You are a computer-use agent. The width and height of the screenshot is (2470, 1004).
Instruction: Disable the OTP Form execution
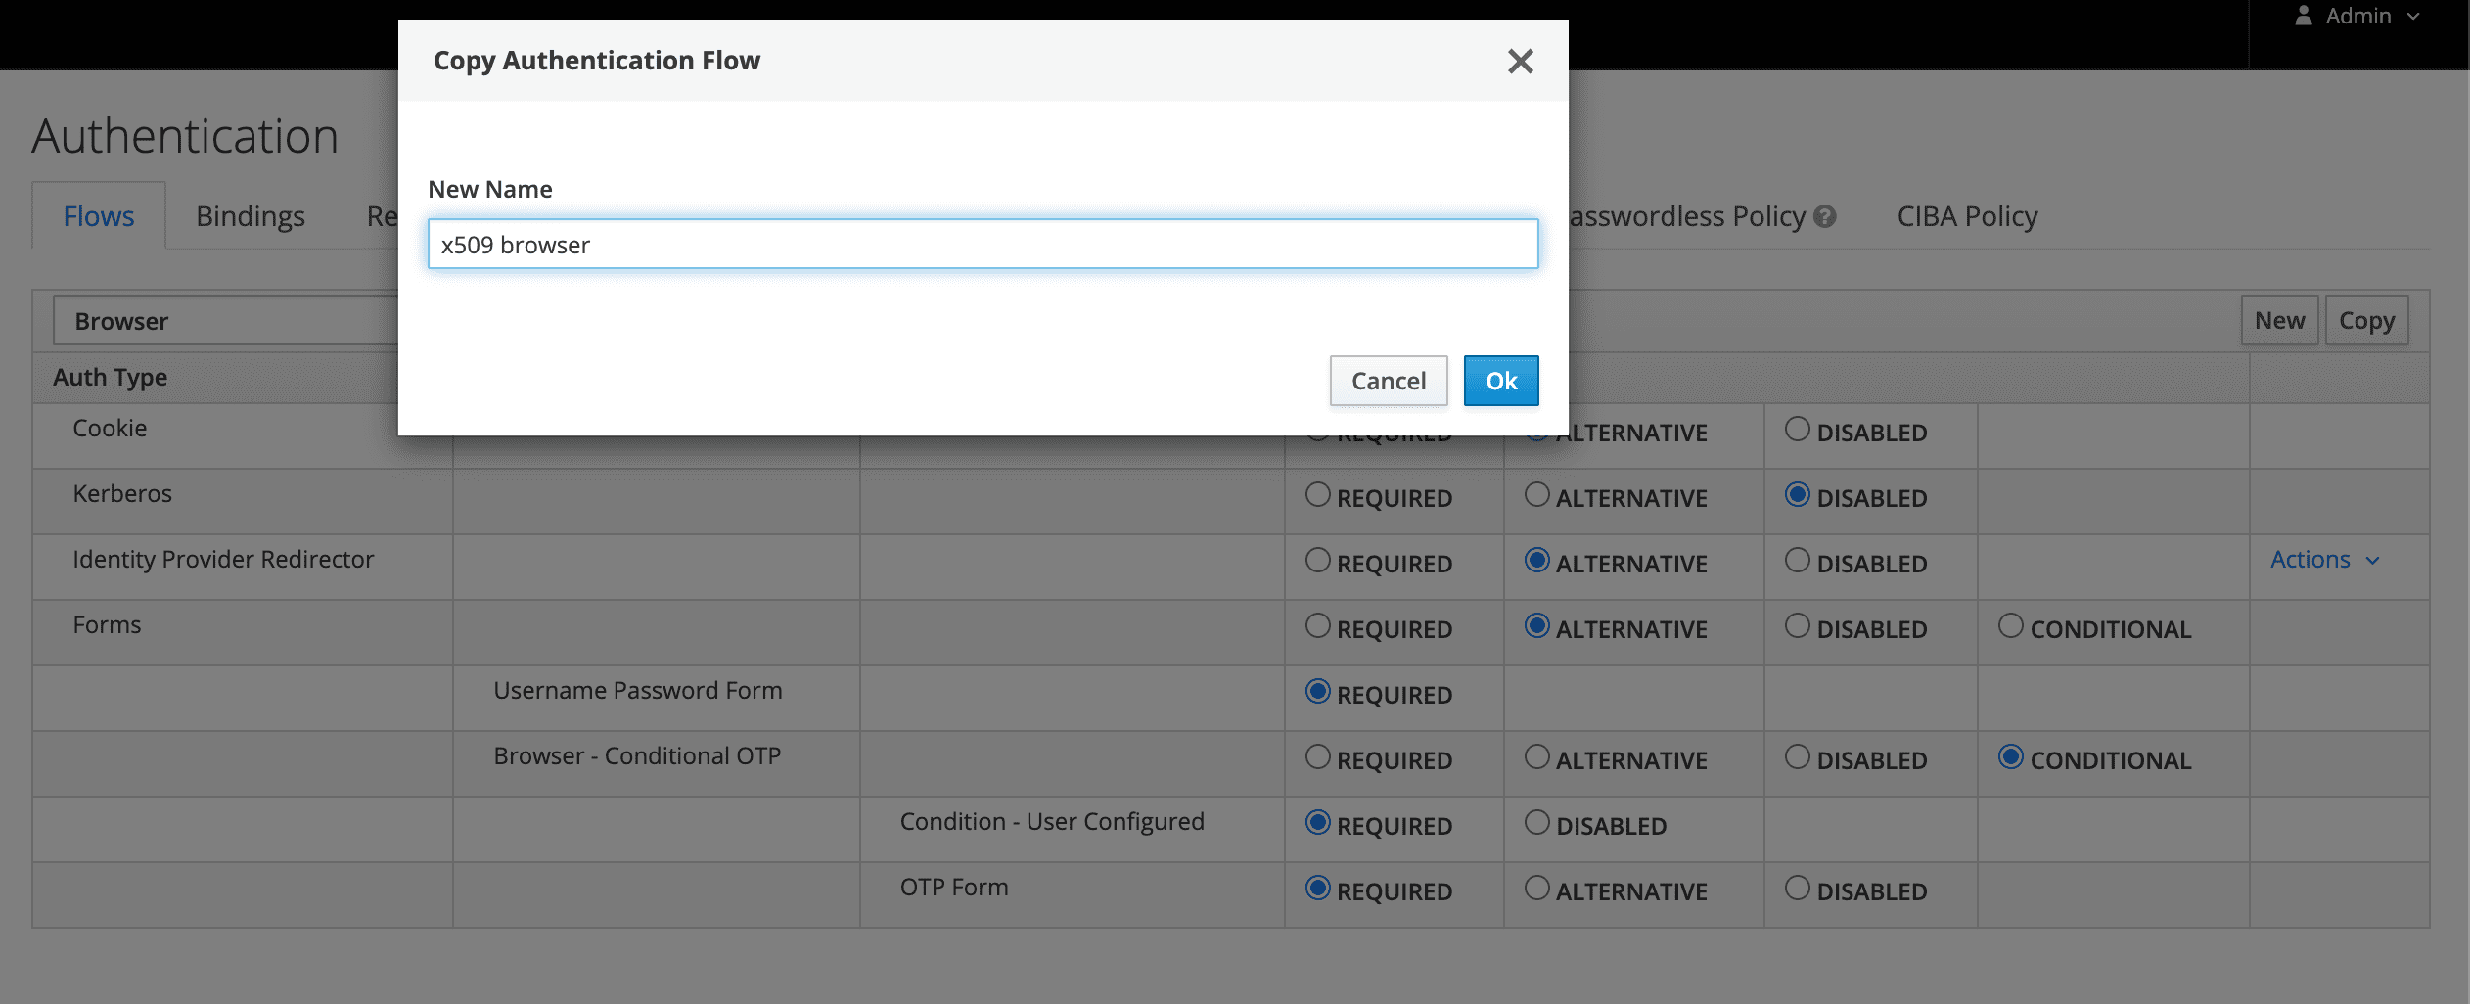(x=1798, y=889)
